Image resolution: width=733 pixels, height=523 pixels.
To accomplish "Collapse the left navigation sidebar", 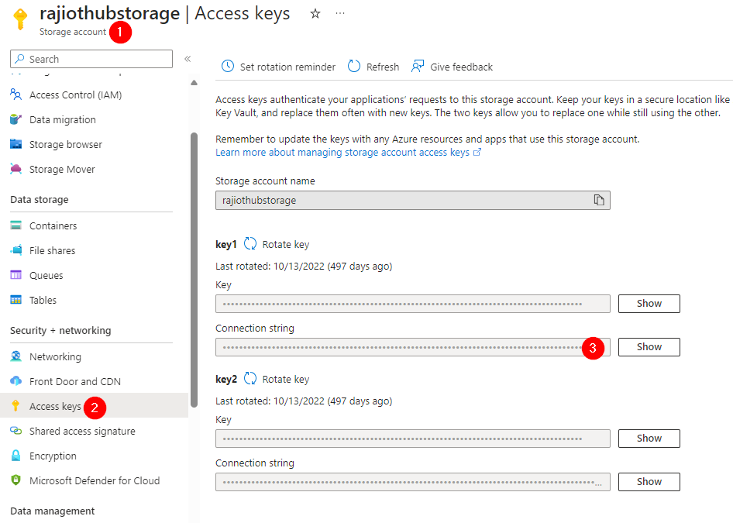I will [x=188, y=59].
